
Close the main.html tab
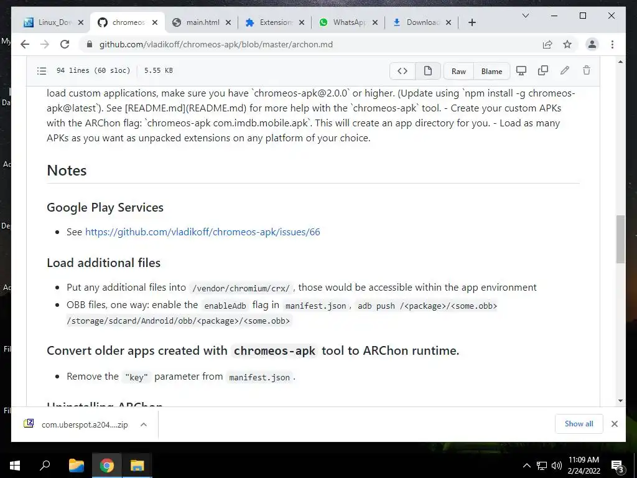coord(228,22)
